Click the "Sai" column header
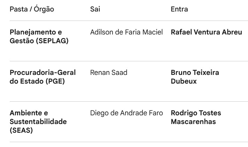The image size is (248, 147). (95, 9)
